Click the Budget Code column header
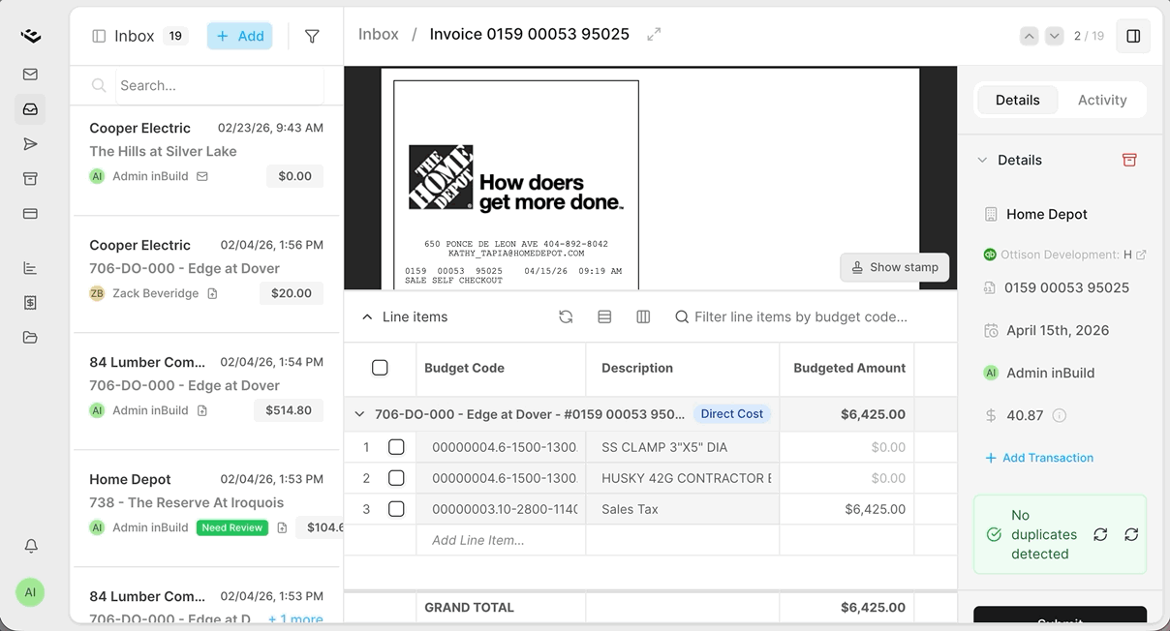The image size is (1170, 631). (x=501, y=368)
